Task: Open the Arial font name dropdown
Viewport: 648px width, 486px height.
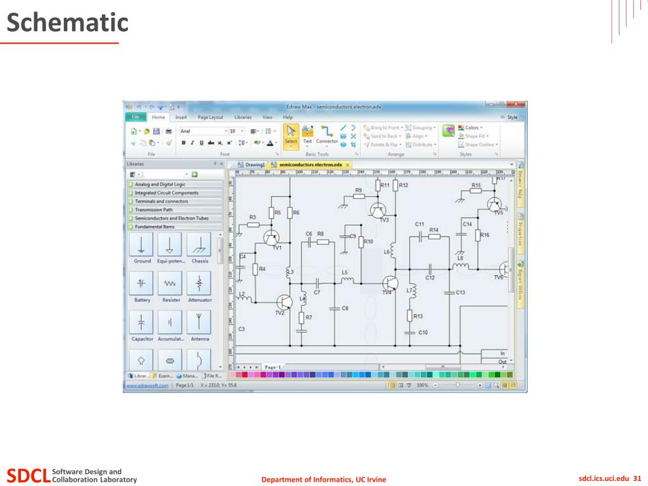Action: coord(226,132)
